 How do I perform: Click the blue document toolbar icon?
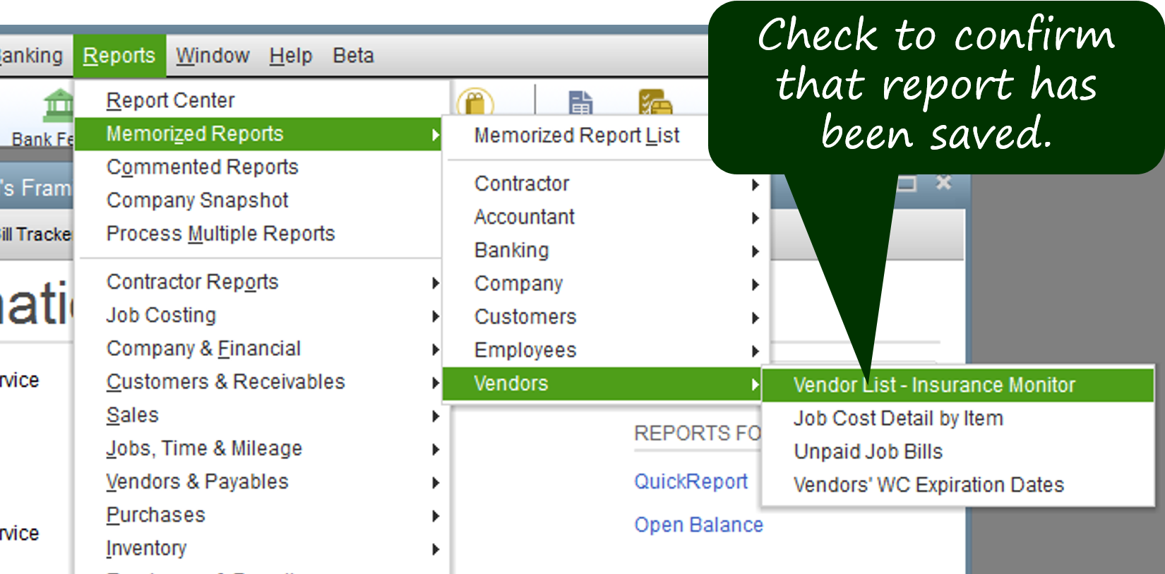tap(580, 103)
